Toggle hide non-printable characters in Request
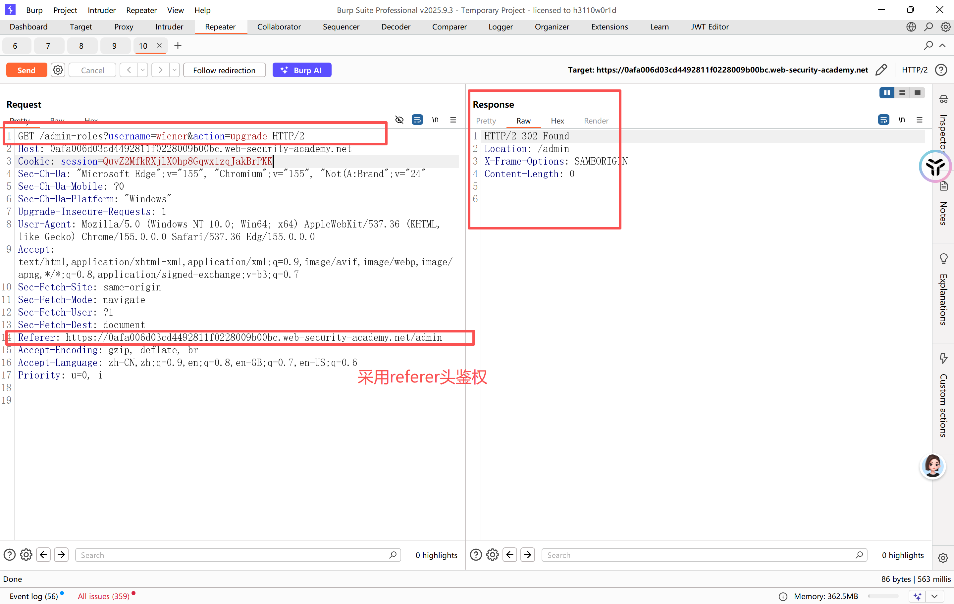 pyautogui.click(x=399, y=120)
